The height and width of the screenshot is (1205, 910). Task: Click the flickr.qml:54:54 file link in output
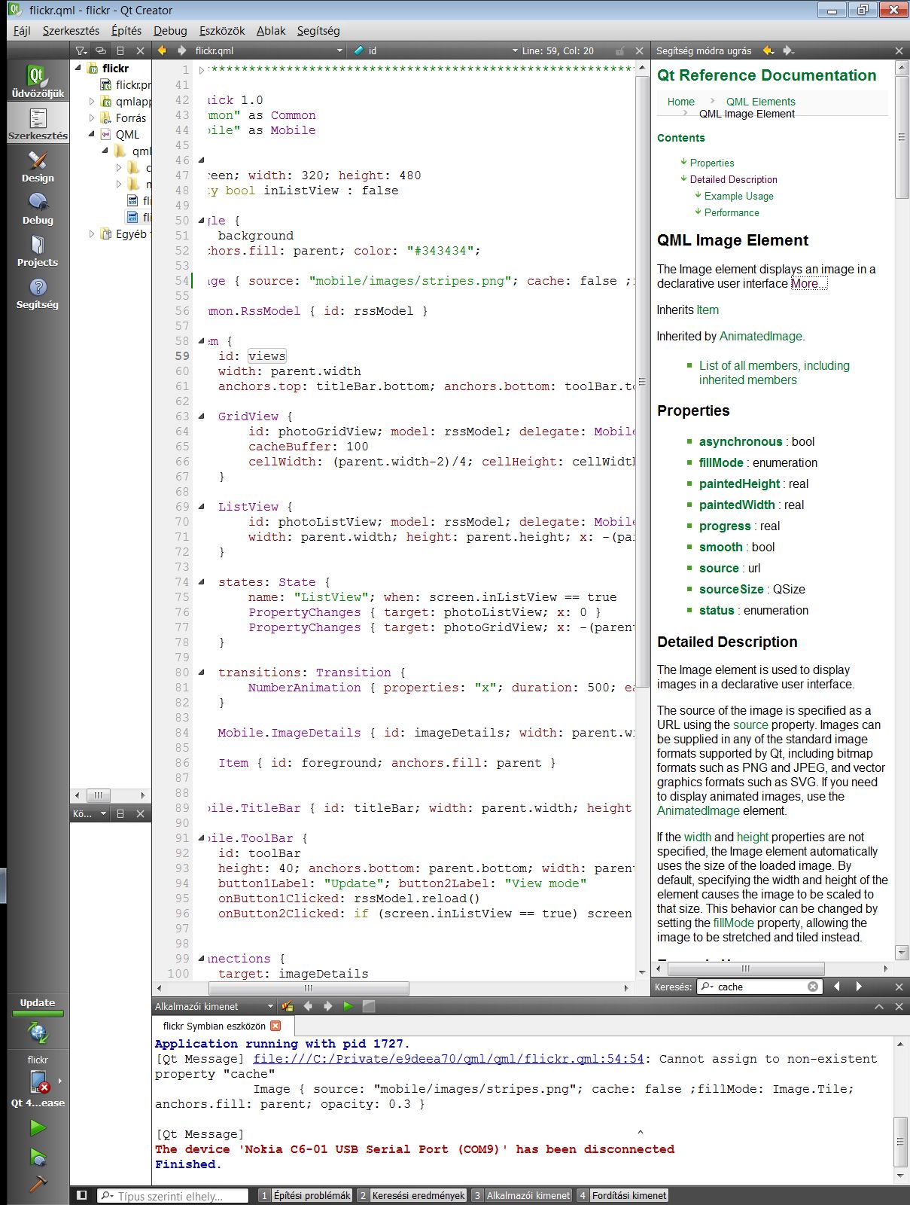449,1059
